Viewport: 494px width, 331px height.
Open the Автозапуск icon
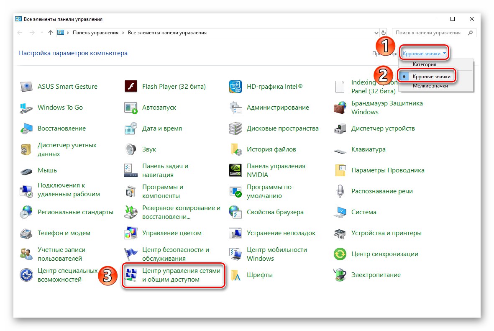point(131,108)
